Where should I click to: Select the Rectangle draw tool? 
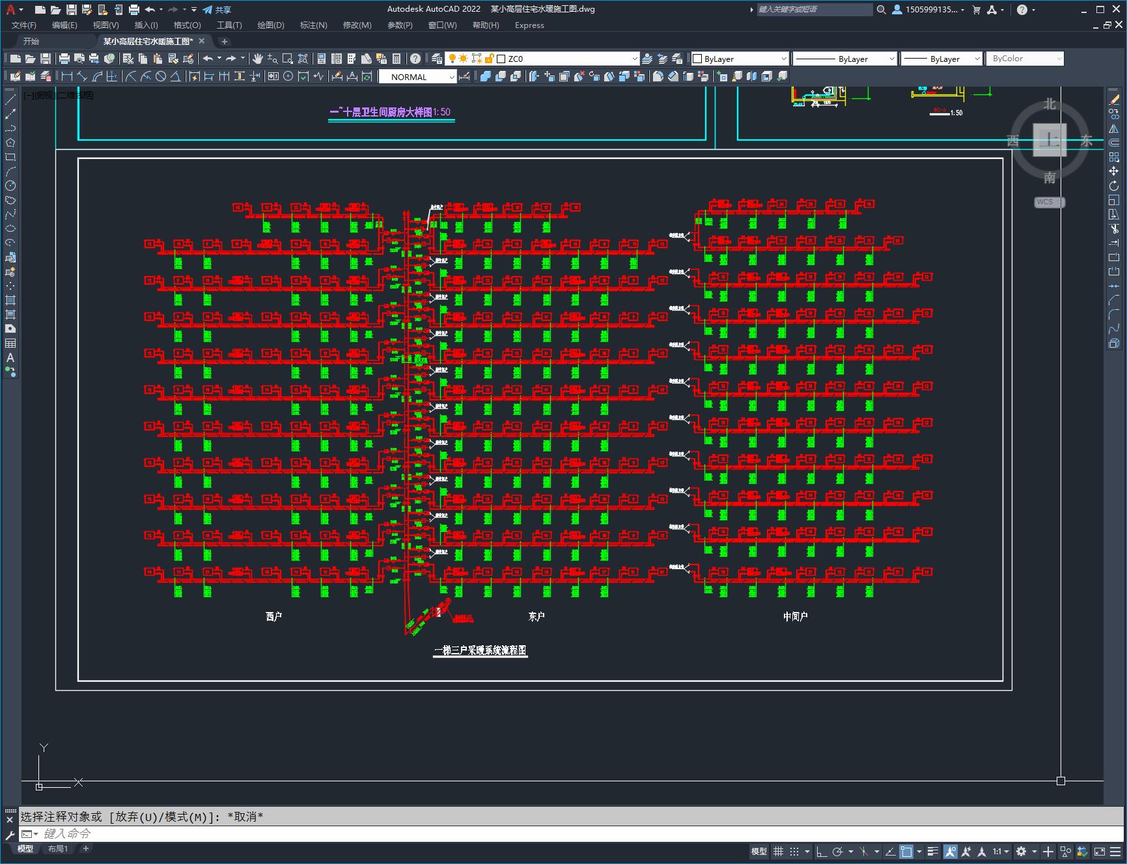click(10, 157)
